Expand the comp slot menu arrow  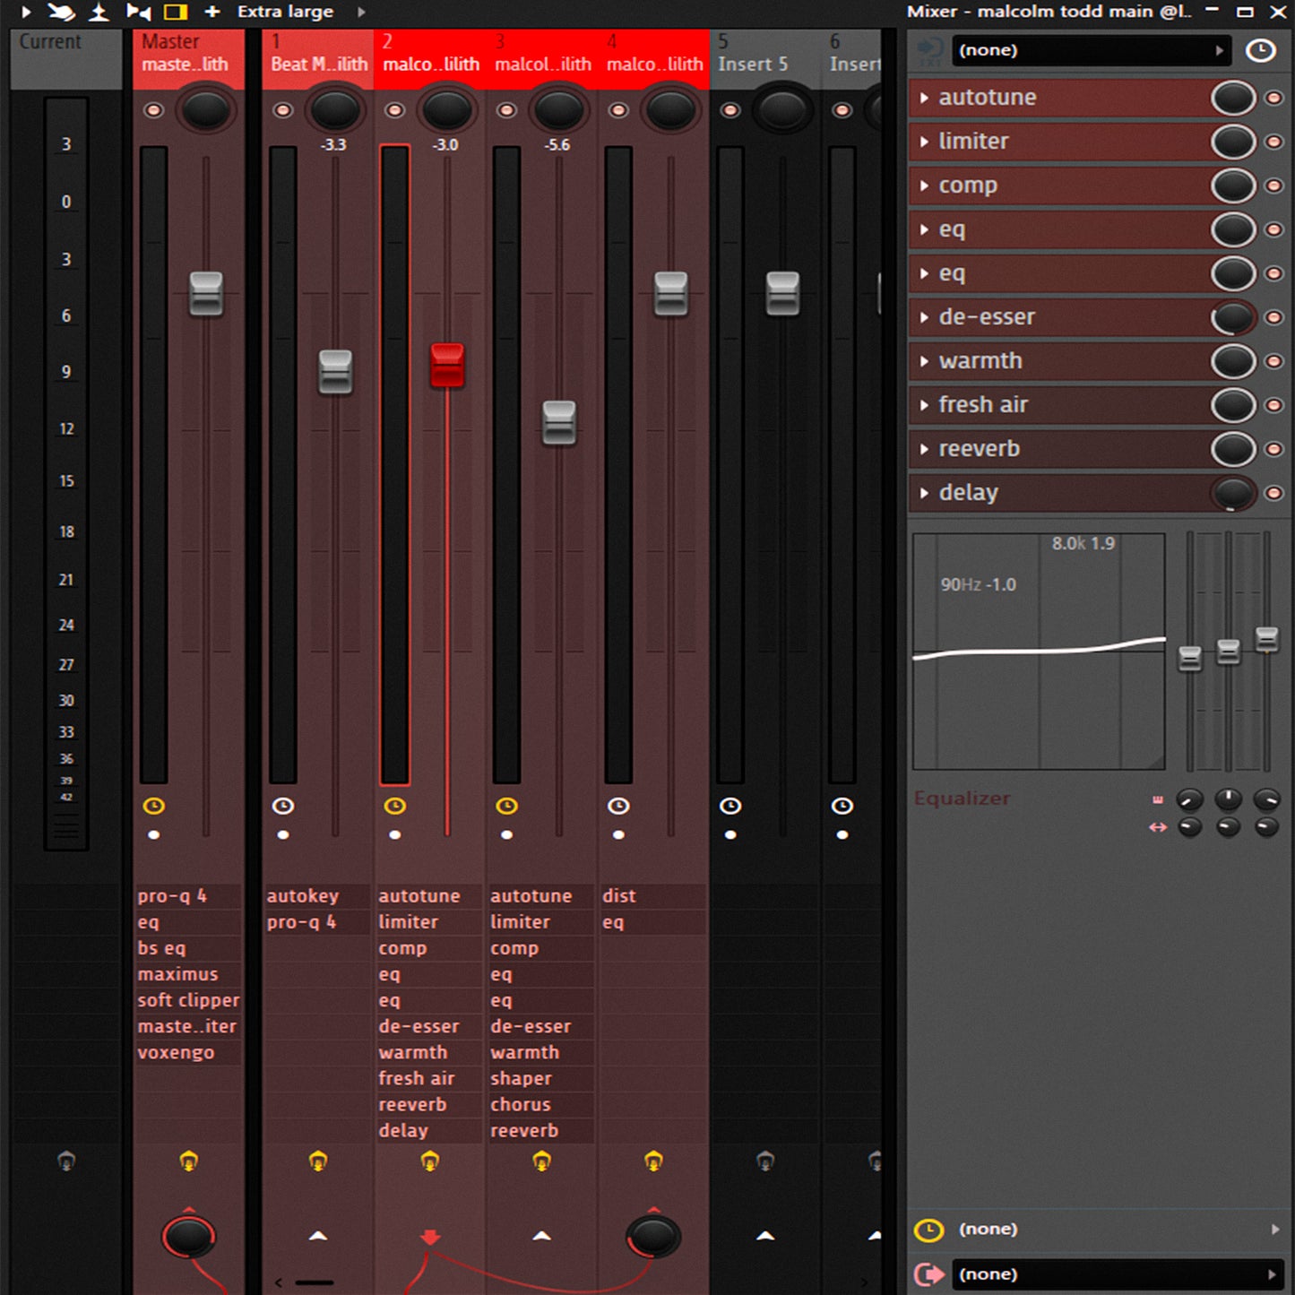click(x=924, y=186)
